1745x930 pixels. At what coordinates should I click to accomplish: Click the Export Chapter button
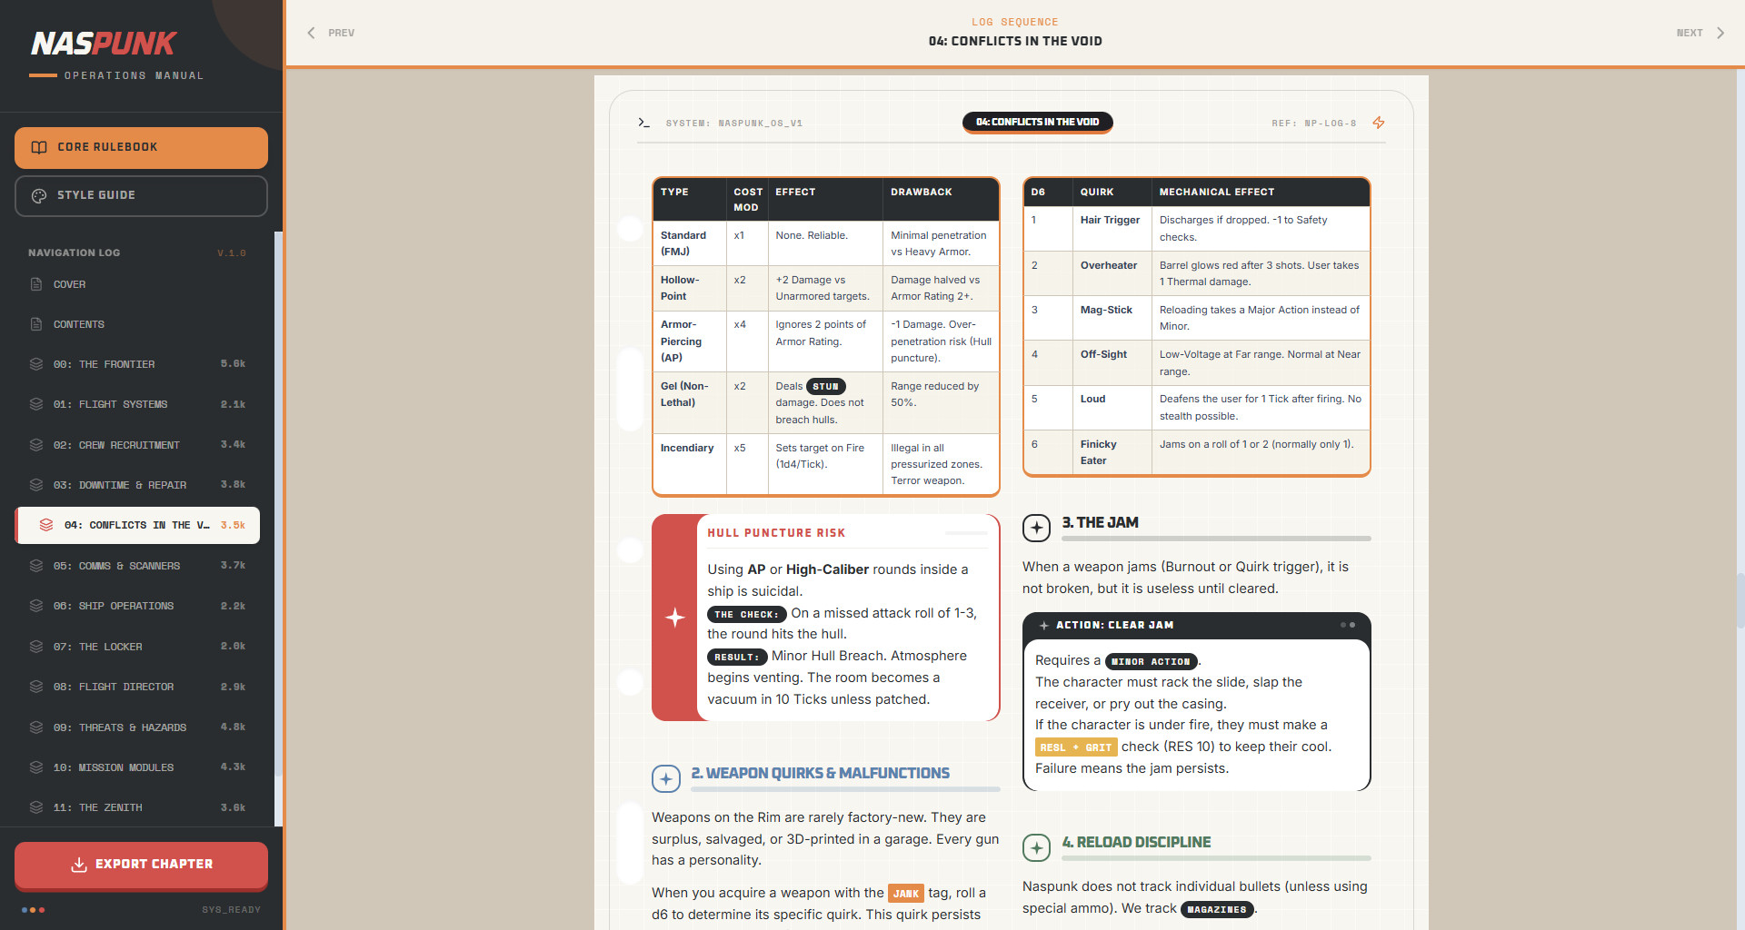(141, 865)
